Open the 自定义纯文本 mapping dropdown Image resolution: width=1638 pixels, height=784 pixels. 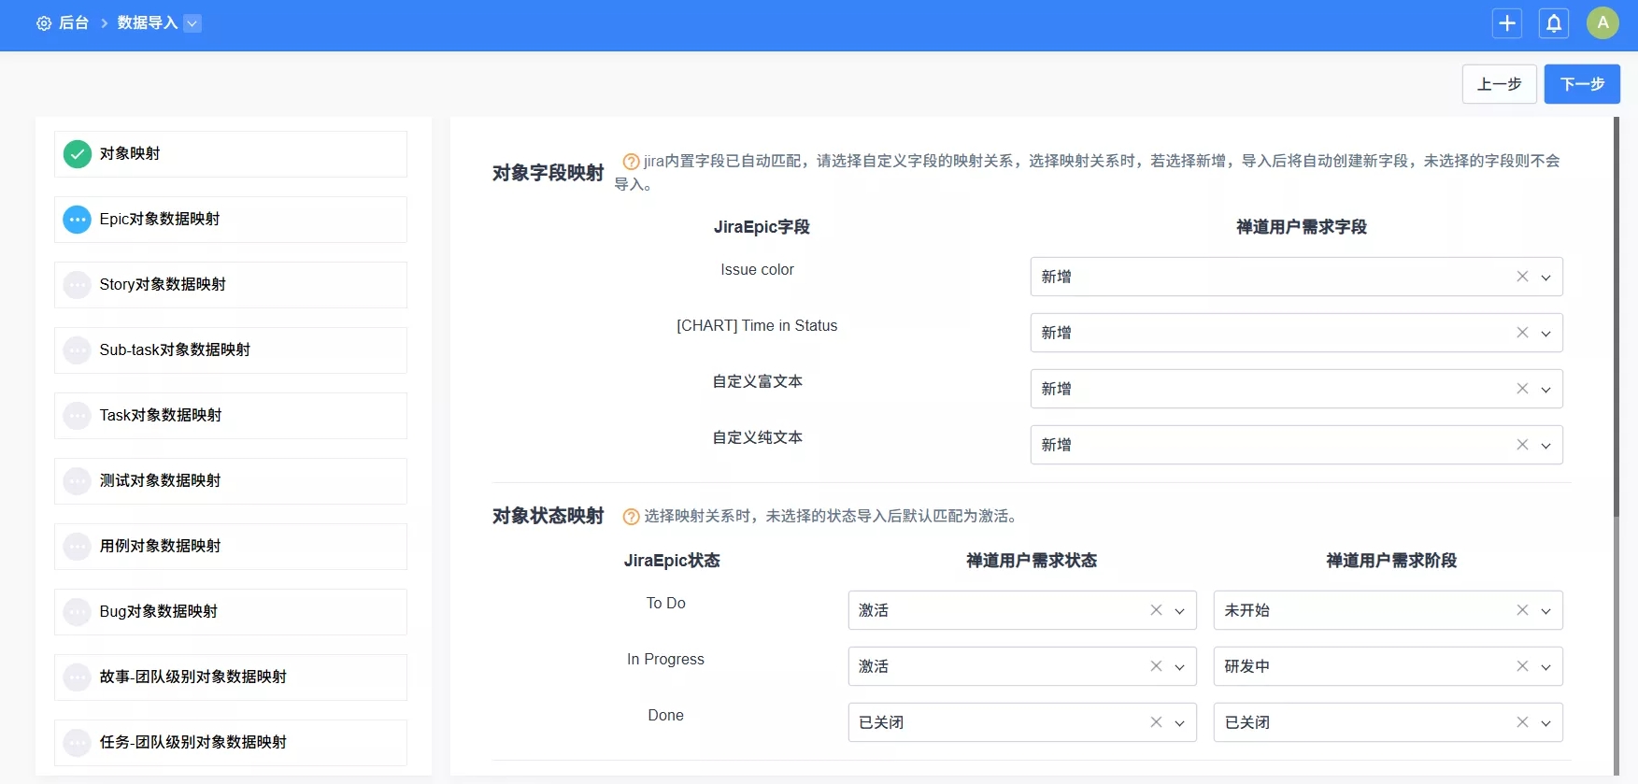(x=1545, y=446)
